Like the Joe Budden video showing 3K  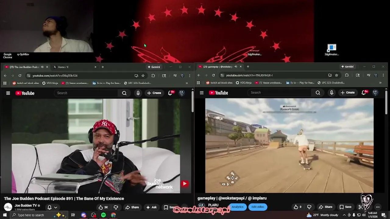(x=103, y=207)
